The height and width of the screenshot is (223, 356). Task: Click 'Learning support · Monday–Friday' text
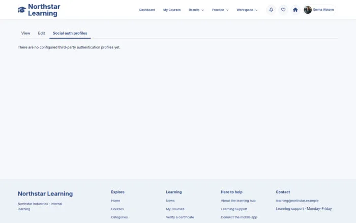click(x=304, y=208)
